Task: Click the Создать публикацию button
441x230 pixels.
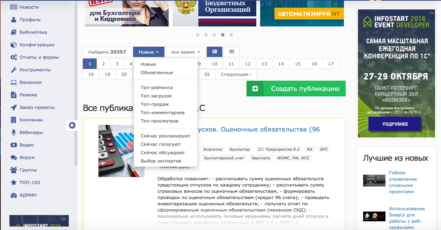Action: [x=296, y=89]
